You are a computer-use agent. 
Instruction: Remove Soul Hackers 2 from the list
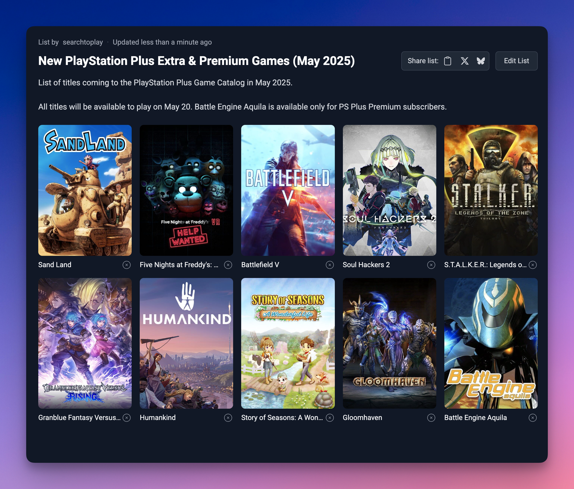431,265
